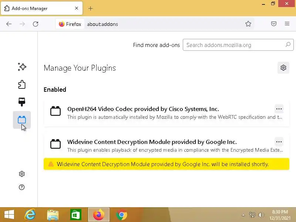Viewport: 296px width, 222px height.
Task: Show hidden system tray icons
Action: (243, 215)
